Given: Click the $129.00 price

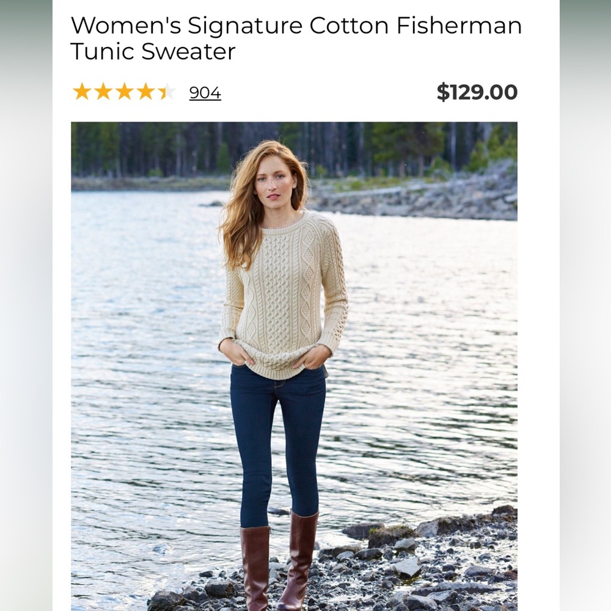Looking at the screenshot, I should 477,92.
